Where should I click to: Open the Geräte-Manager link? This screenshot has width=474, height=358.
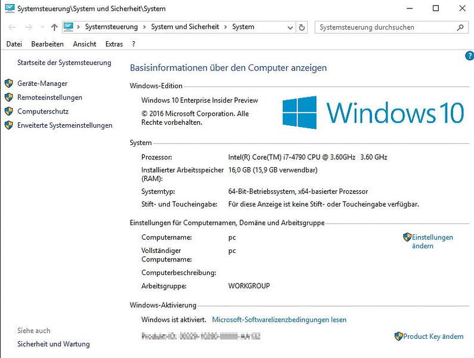(x=42, y=84)
